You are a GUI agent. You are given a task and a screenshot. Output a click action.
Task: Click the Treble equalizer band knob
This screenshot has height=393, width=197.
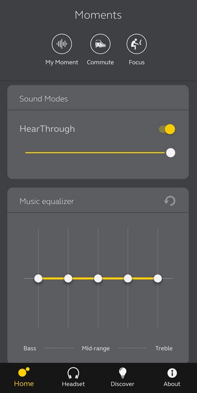point(158,278)
